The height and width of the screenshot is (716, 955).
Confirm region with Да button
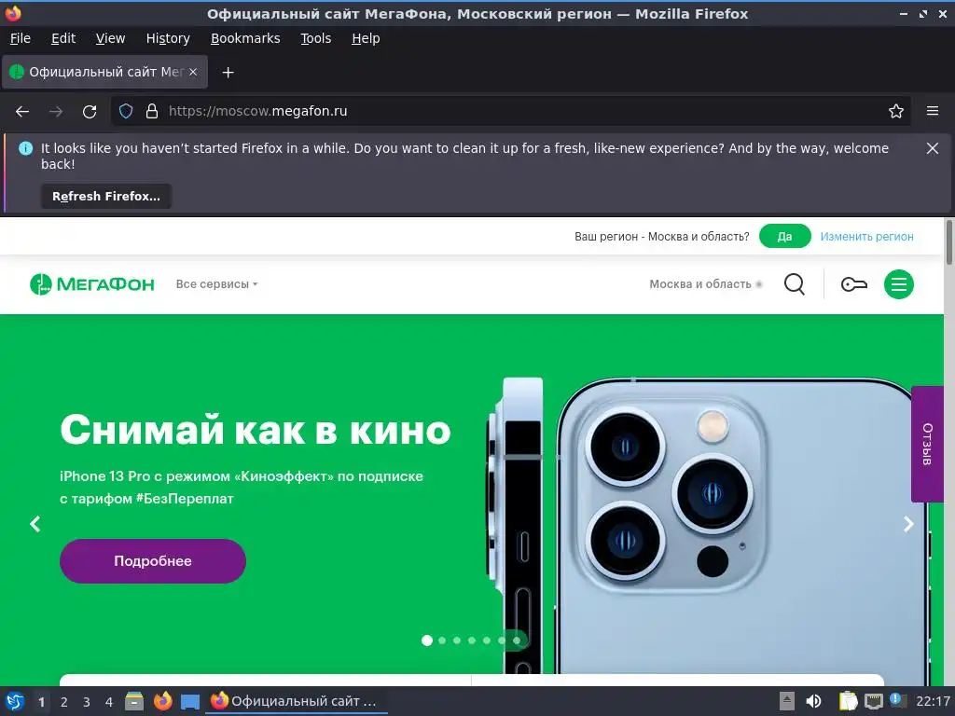[784, 236]
